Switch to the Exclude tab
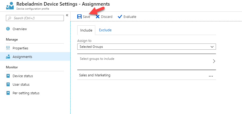242x114 pixels. pos(105,30)
